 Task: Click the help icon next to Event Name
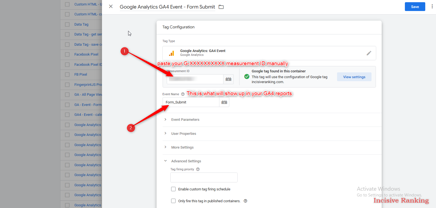pos(183,94)
